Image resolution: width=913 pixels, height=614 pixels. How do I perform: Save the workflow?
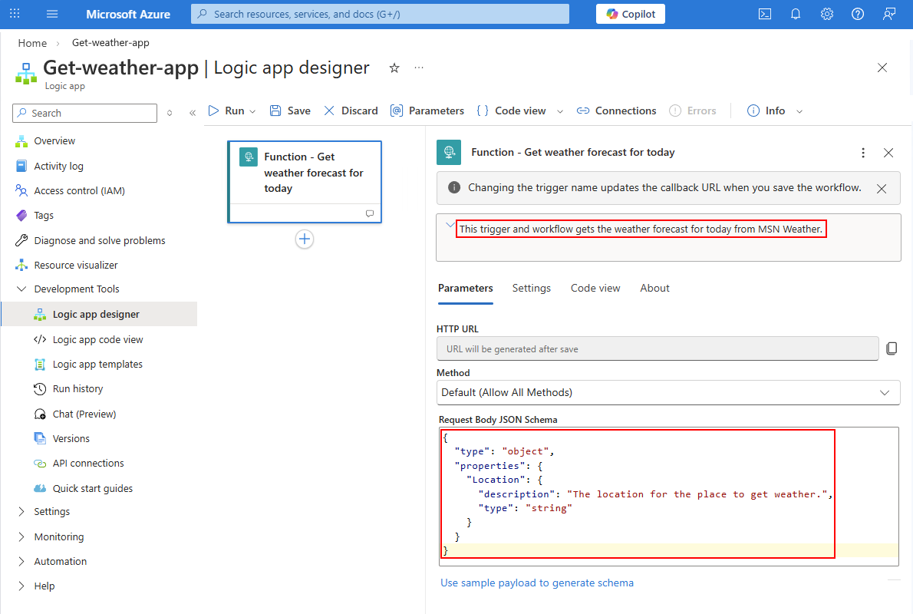[x=290, y=111]
